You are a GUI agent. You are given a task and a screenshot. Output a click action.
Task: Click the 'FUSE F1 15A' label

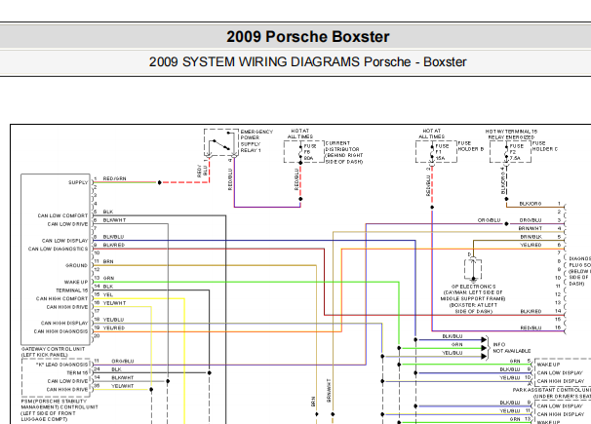[442, 152]
